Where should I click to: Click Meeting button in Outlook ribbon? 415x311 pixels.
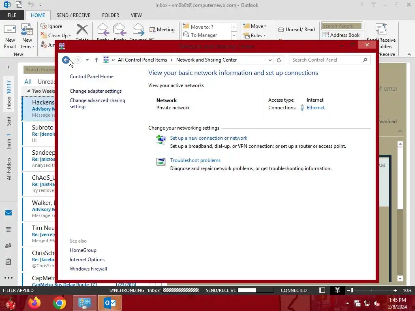coord(162,29)
